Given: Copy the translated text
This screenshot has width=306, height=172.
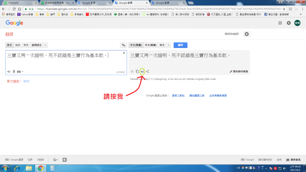Looking at the screenshot, I should tap(137, 71).
